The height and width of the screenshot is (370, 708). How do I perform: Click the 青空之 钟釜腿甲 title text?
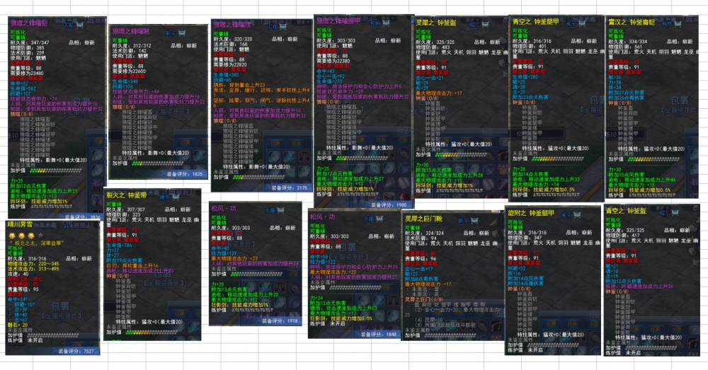tap(536, 21)
